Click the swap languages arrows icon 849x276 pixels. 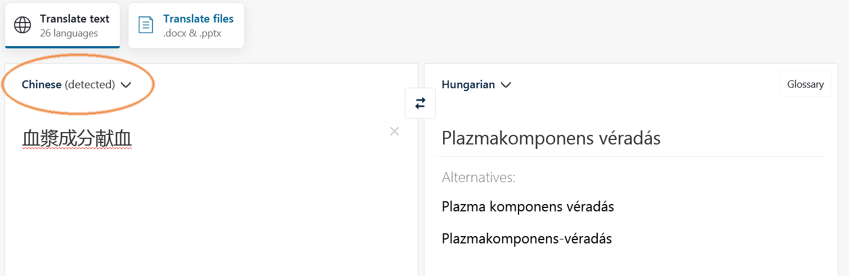point(420,103)
